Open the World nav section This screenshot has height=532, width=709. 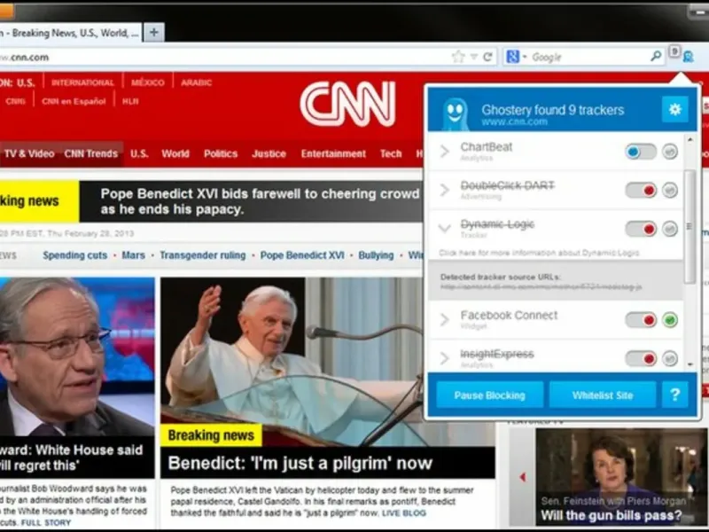tap(175, 153)
